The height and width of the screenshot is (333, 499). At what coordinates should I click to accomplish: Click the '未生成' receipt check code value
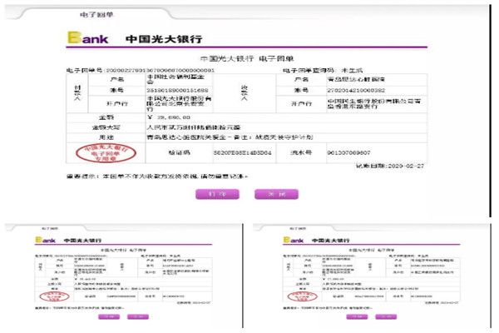pyautogui.click(x=352, y=70)
